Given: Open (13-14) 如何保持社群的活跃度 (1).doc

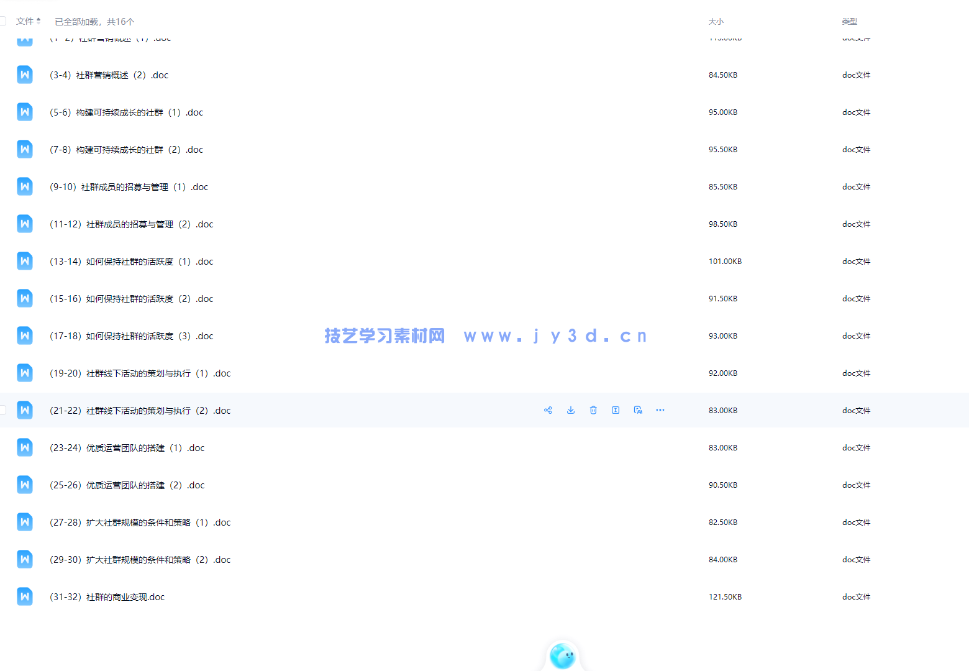Looking at the screenshot, I should 131,262.
